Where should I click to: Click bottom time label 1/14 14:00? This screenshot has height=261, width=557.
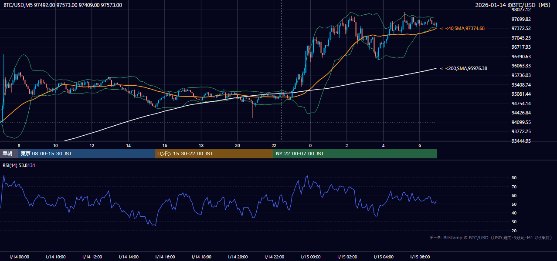coord(128,257)
